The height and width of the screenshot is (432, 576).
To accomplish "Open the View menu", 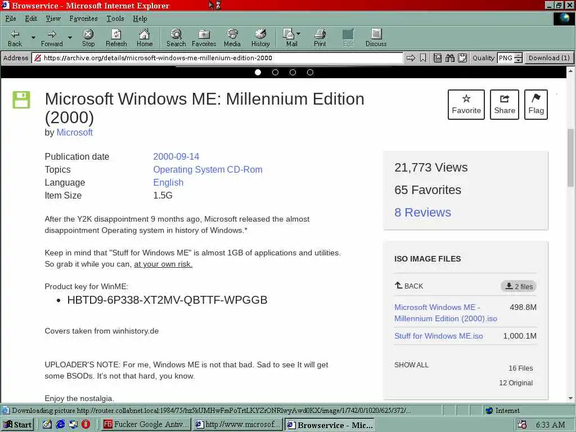I will tap(53, 19).
